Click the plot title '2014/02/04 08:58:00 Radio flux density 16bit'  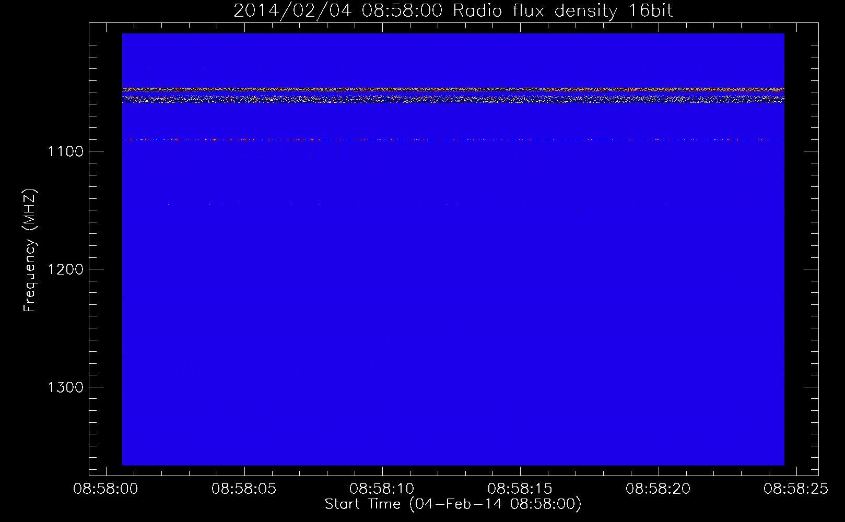click(x=453, y=10)
